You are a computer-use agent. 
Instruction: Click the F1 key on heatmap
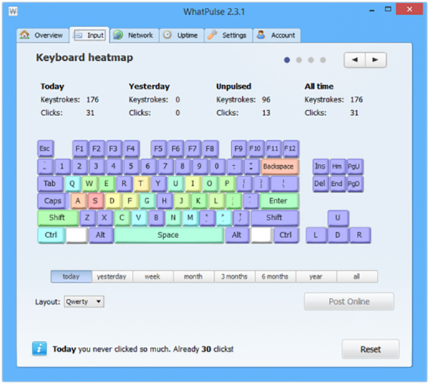(x=80, y=149)
